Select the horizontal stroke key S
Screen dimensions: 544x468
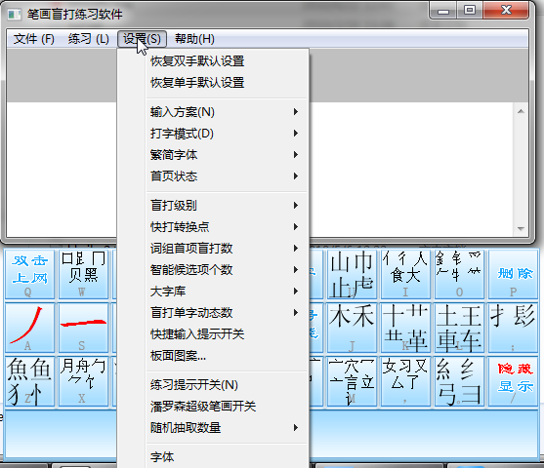83,328
